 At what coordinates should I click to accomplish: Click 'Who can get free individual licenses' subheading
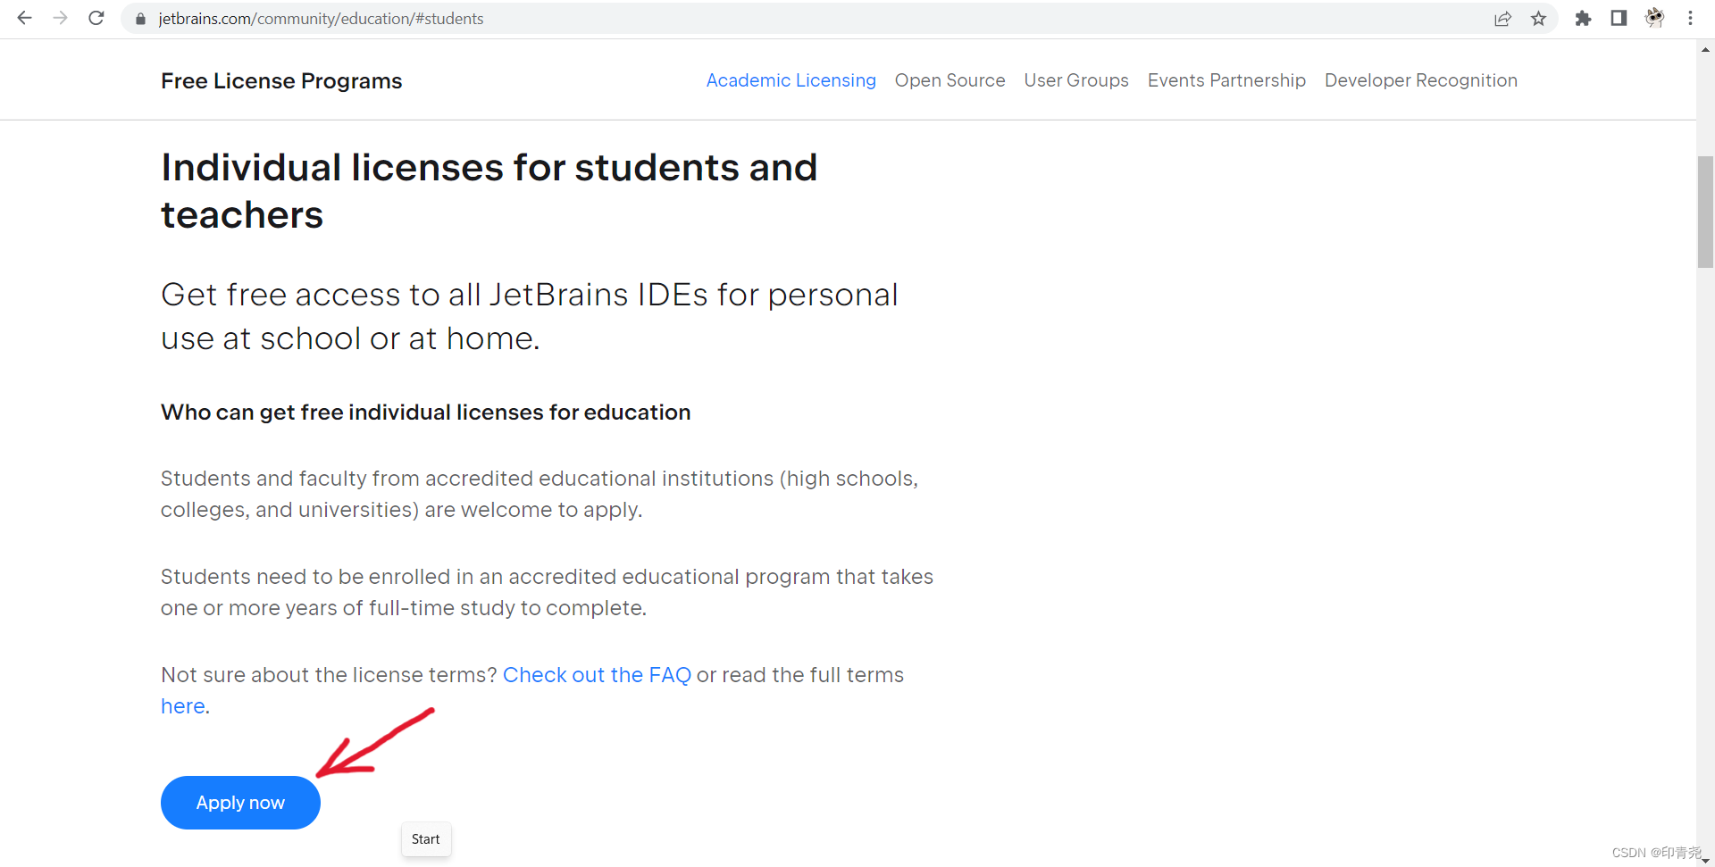point(425,413)
